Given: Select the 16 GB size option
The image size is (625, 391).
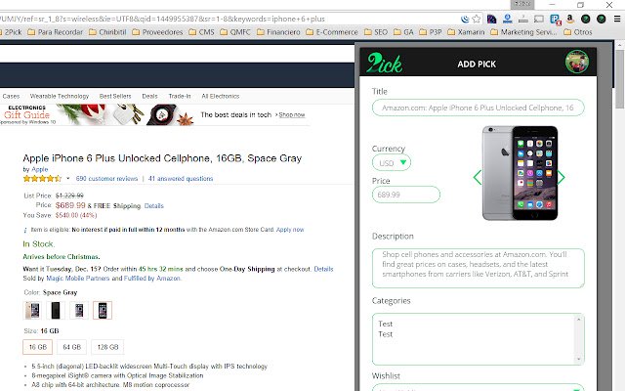Looking at the screenshot, I should pos(37,347).
